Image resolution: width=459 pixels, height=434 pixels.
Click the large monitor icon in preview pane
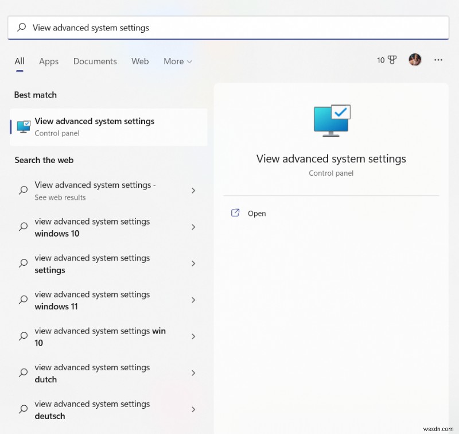tap(332, 121)
